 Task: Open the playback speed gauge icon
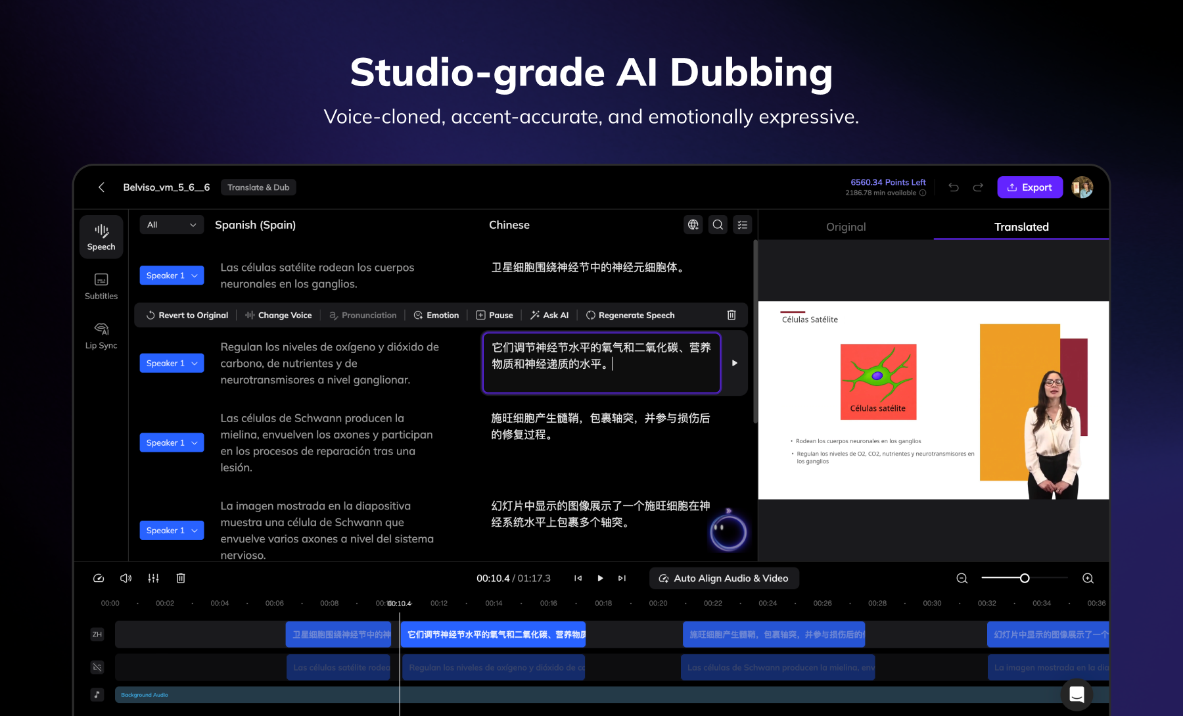coord(99,579)
